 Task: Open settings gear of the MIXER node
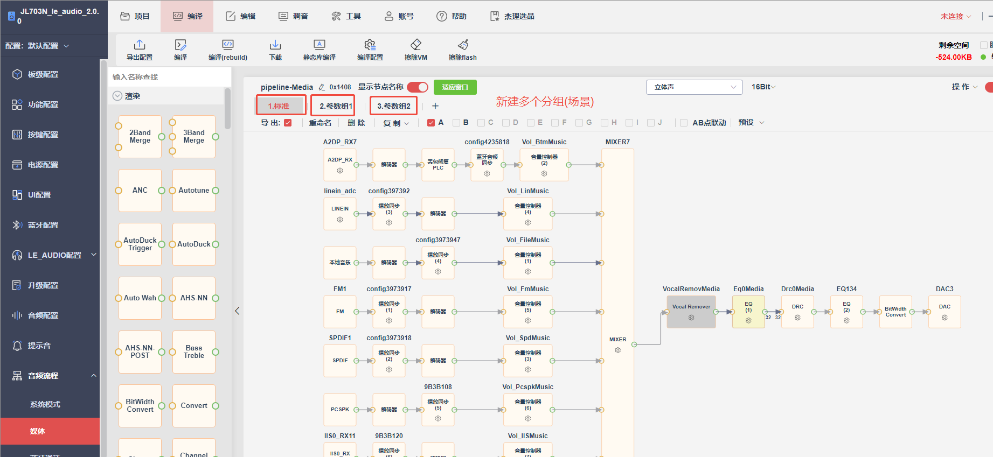click(618, 350)
